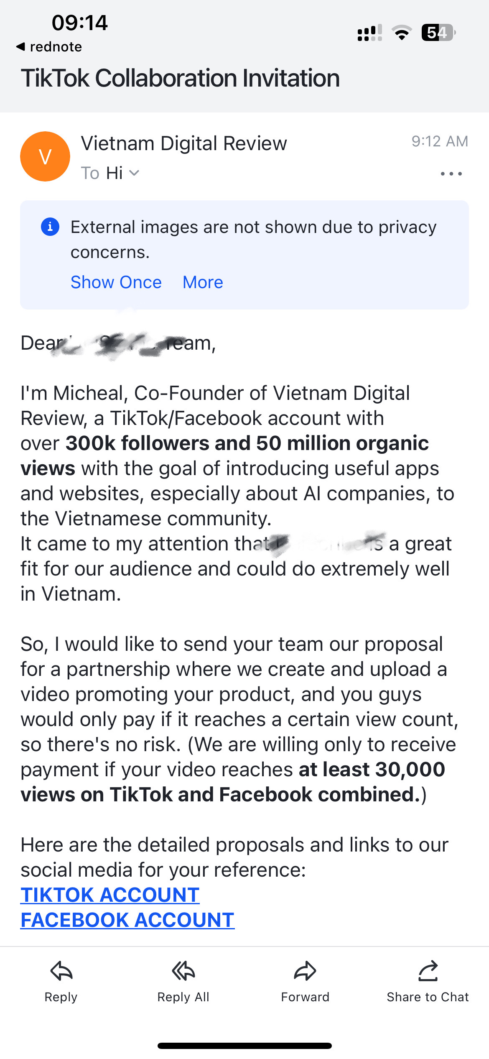
Task: Tap the 9:12 AM timestamp
Action: (x=440, y=141)
